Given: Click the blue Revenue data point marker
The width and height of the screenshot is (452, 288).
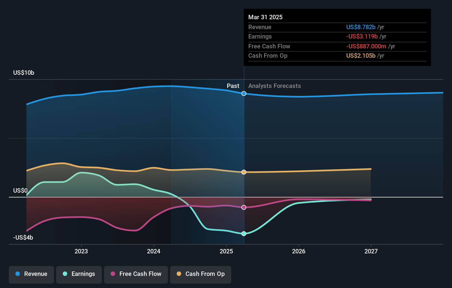Looking at the screenshot, I should tap(244, 93).
